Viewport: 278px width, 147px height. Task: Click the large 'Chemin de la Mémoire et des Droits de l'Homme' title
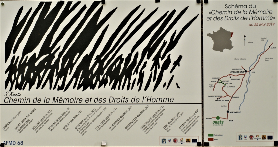pyautogui.click(x=89, y=100)
